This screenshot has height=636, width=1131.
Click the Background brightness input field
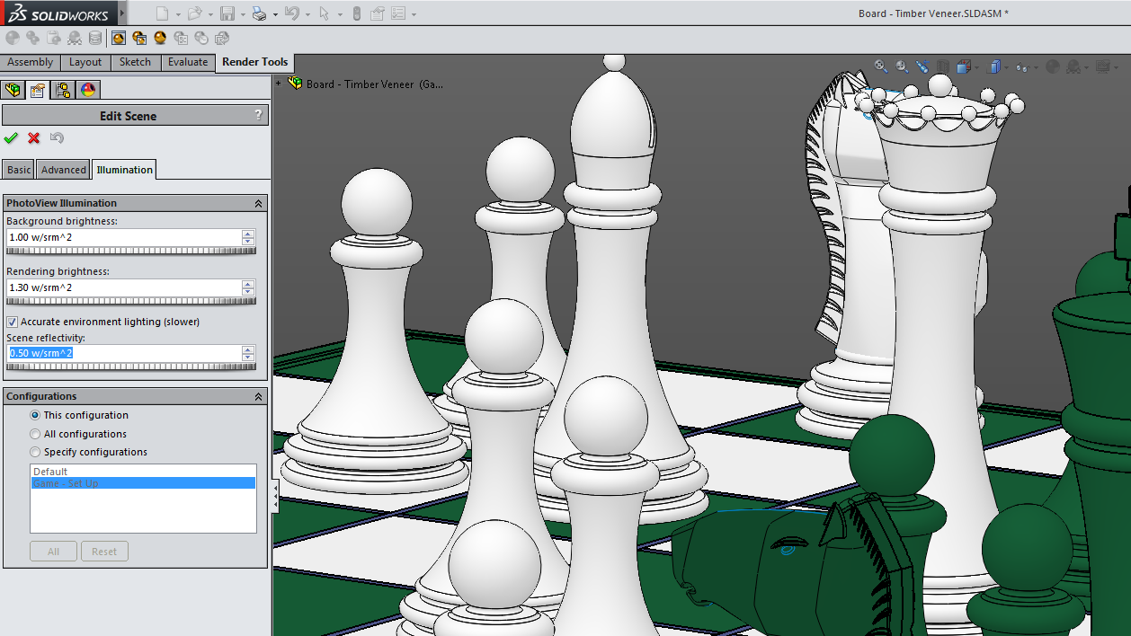(123, 237)
